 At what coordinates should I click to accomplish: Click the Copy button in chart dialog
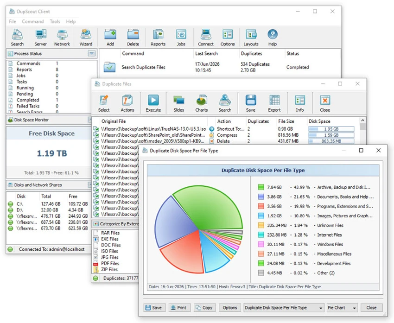click(x=204, y=308)
